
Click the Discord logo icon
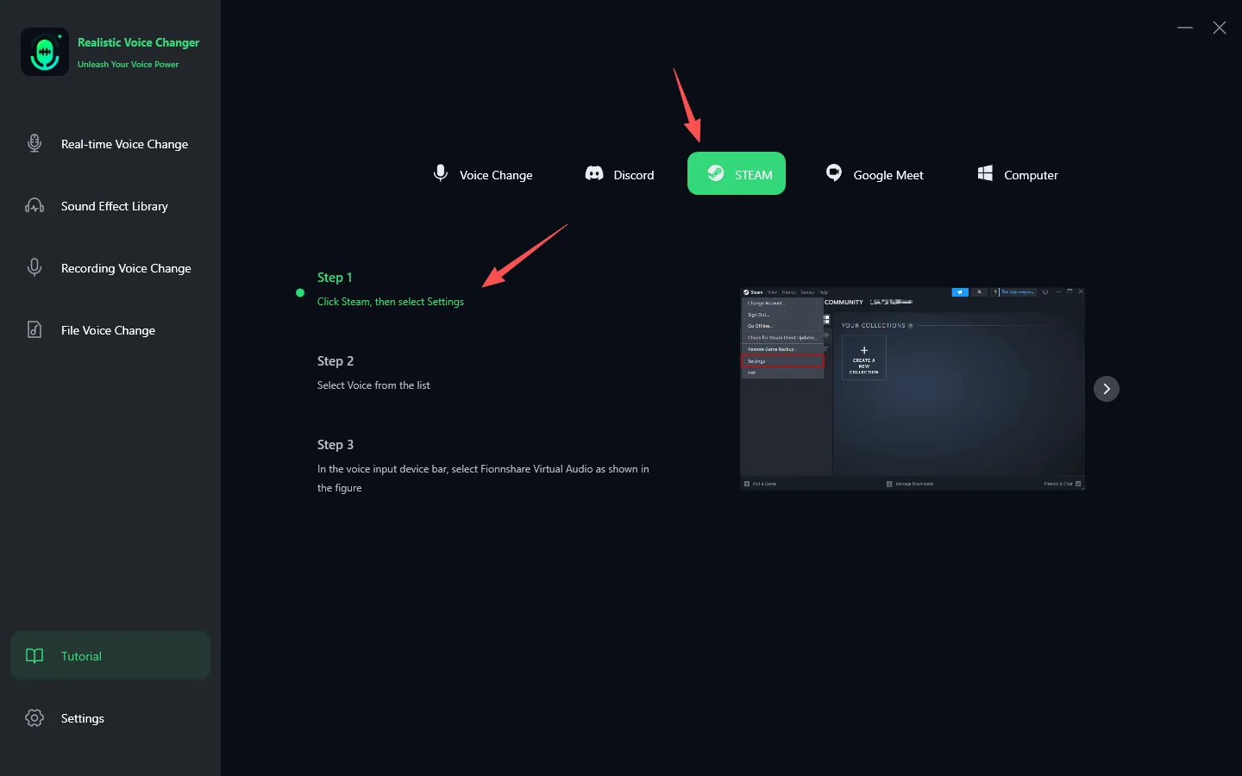[594, 174]
